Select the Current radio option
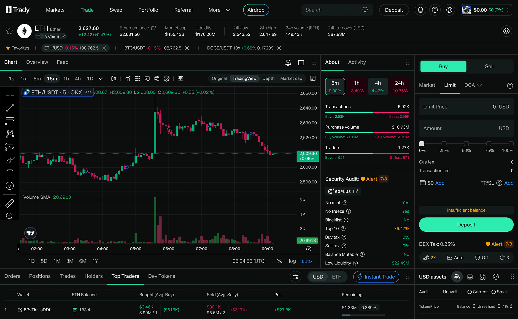Image resolution: width=518 pixels, height=319 pixels. pyautogui.click(x=470, y=292)
